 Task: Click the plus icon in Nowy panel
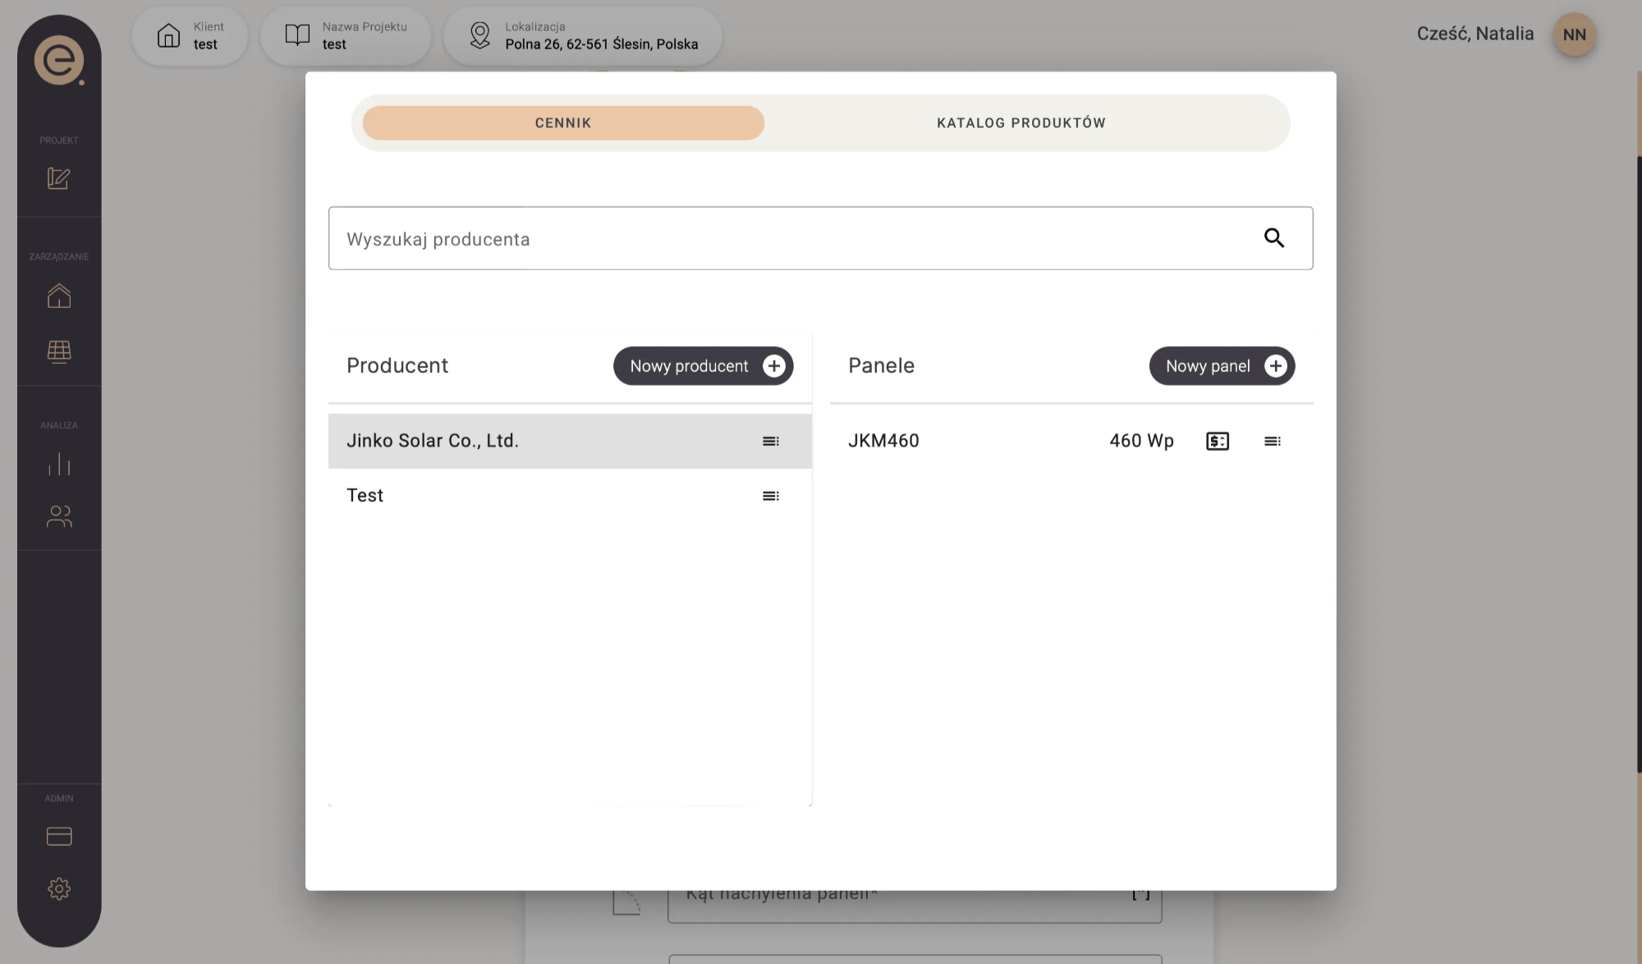click(1275, 366)
